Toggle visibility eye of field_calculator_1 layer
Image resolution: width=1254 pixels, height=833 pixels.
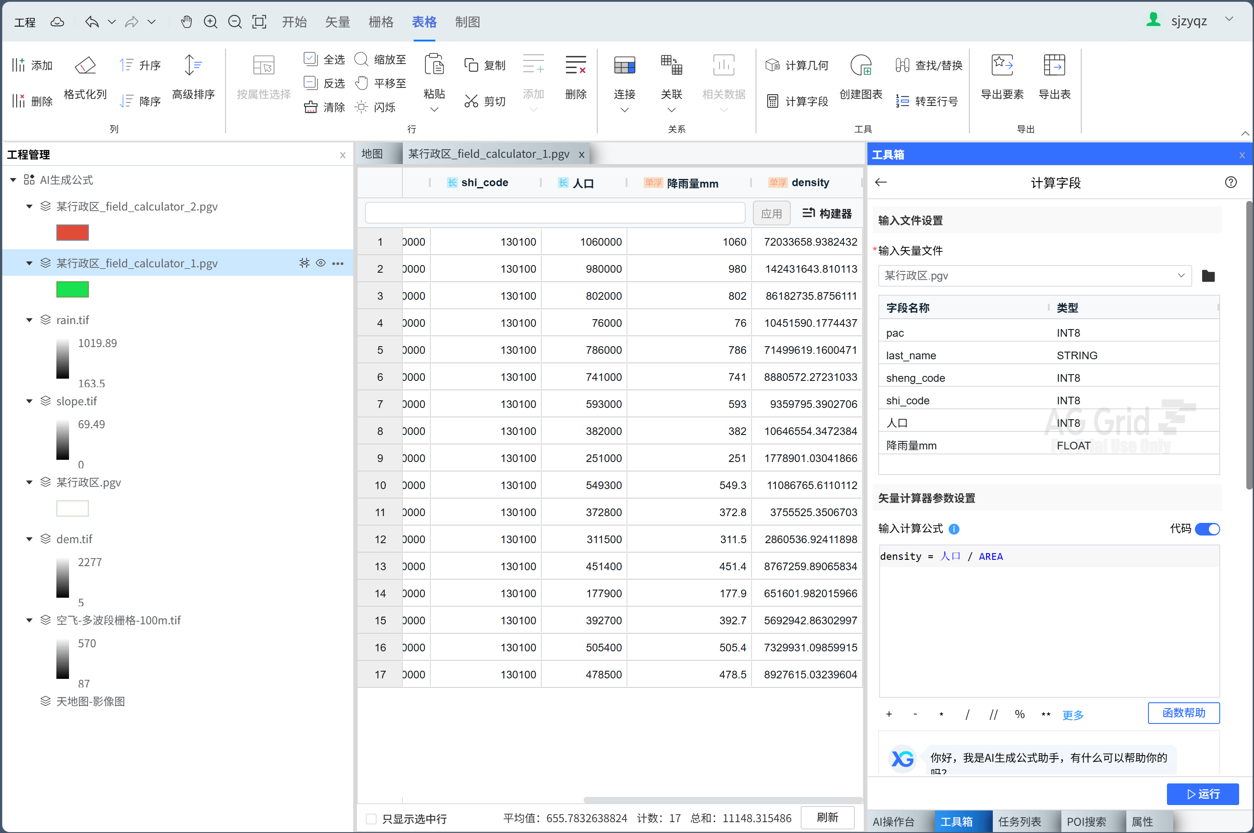pos(321,263)
